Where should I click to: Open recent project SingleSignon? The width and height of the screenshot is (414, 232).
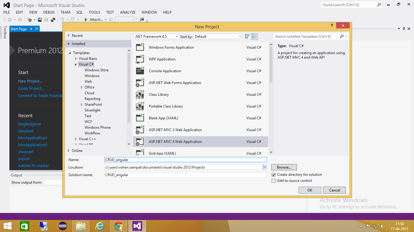pyautogui.click(x=29, y=124)
